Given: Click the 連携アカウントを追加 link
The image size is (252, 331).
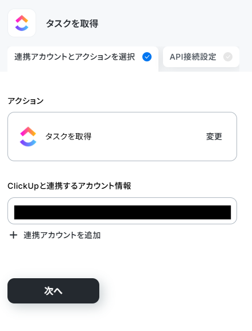Looking at the screenshot, I should pos(62,235).
